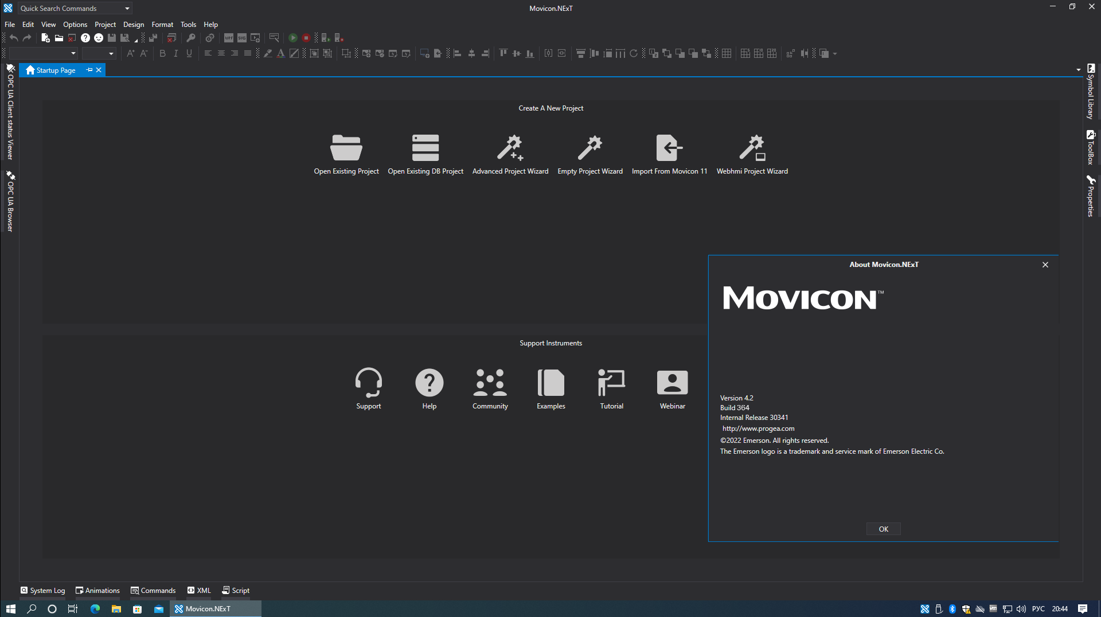The image size is (1101, 617).
Task: Click the Open folder toolbar icon
Action: click(58, 38)
